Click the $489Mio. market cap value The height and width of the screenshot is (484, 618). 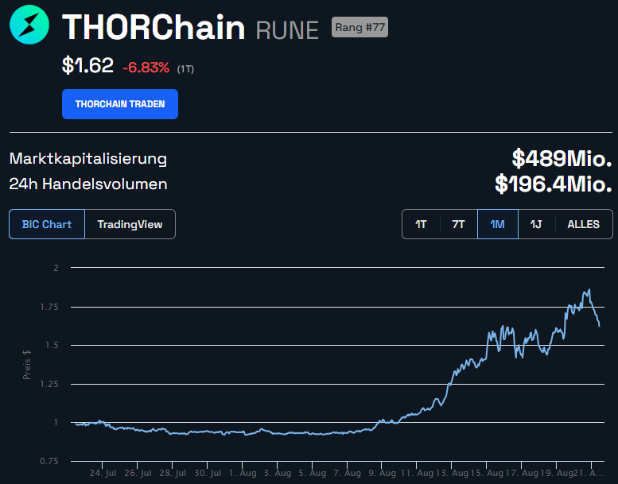coord(562,158)
